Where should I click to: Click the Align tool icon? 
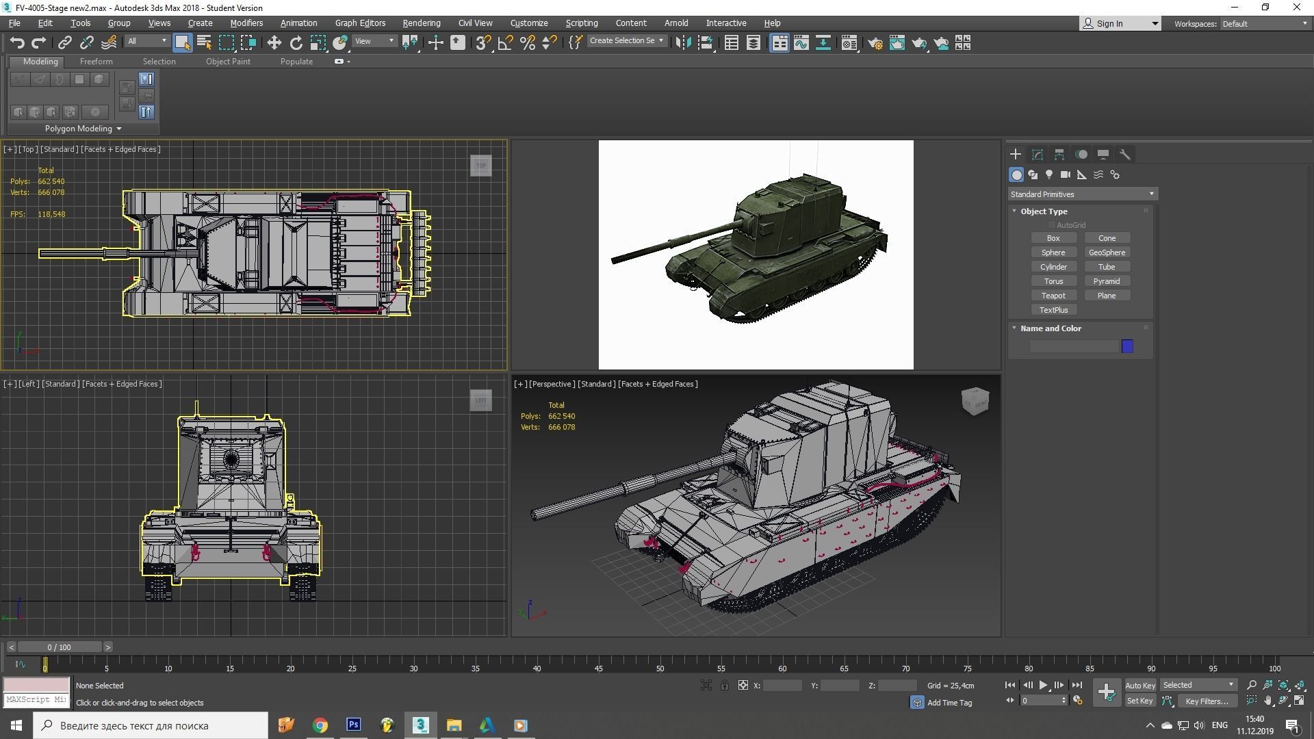click(x=705, y=43)
